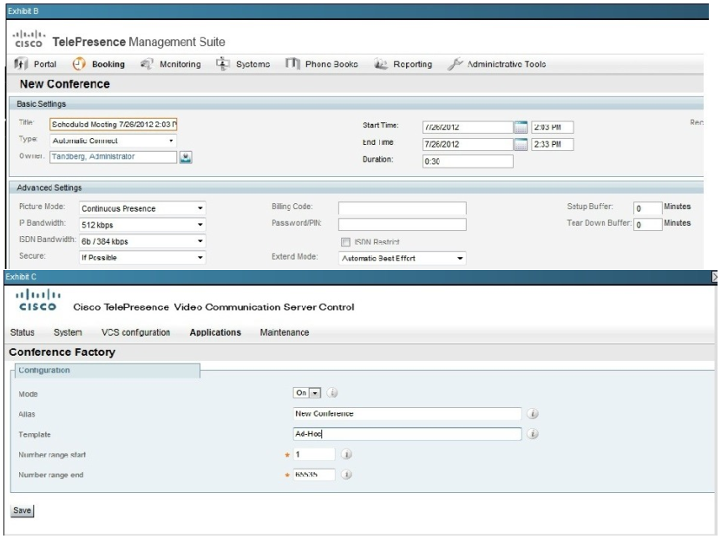
Task: Click the Billing Code input field
Action: [x=403, y=208]
